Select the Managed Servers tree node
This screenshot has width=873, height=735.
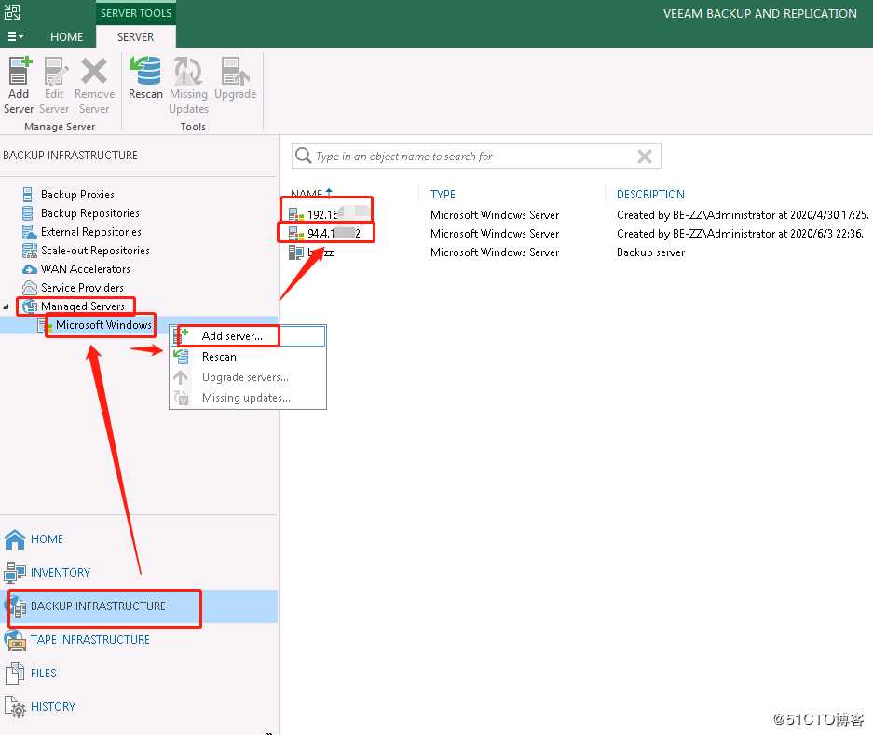82,306
